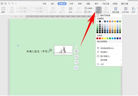Click the collapse minus icon beside image

click(77, 47)
